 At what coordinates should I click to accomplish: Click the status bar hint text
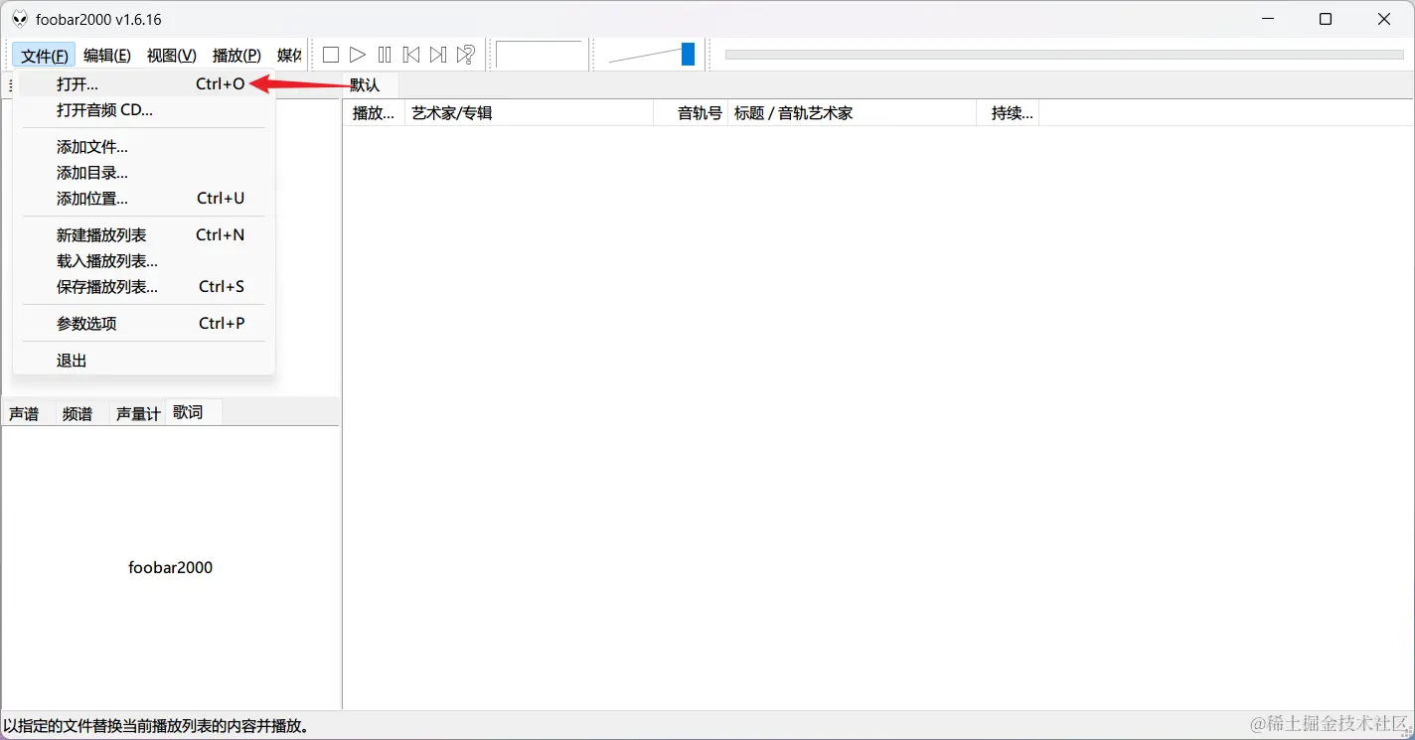(157, 726)
